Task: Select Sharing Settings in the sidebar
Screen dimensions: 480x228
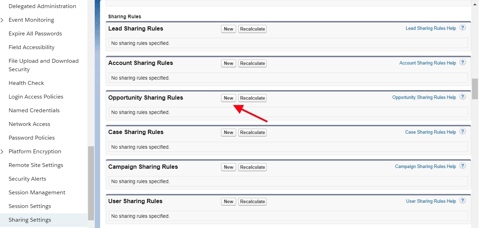Action: 30,220
